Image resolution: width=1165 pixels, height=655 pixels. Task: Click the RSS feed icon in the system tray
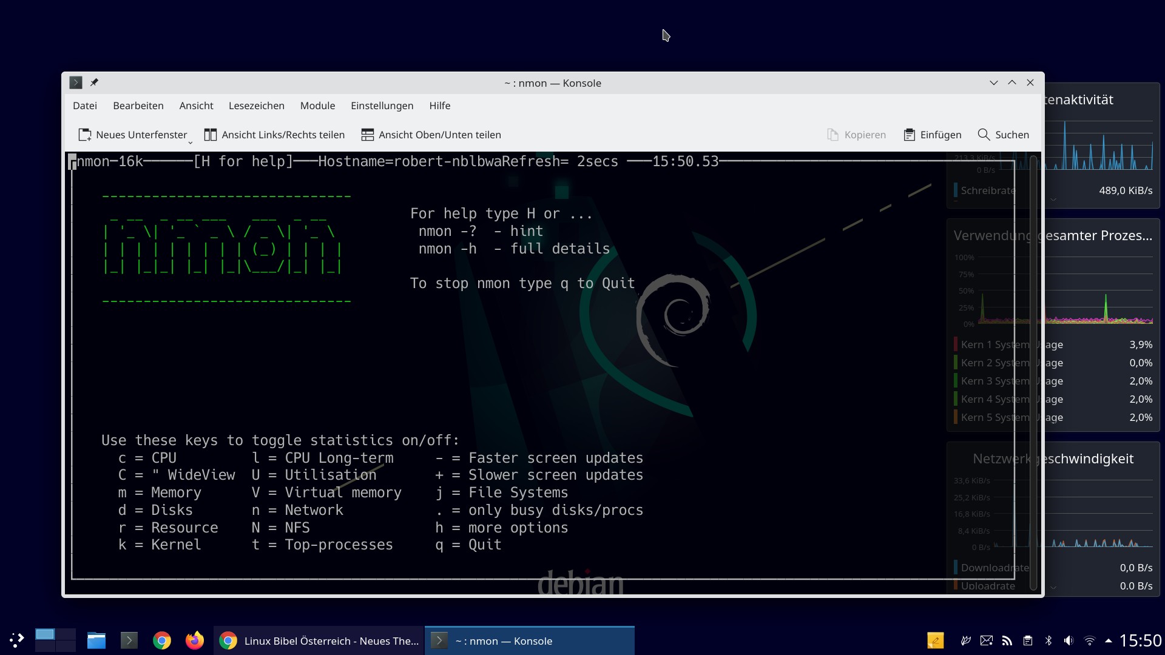point(1007,640)
